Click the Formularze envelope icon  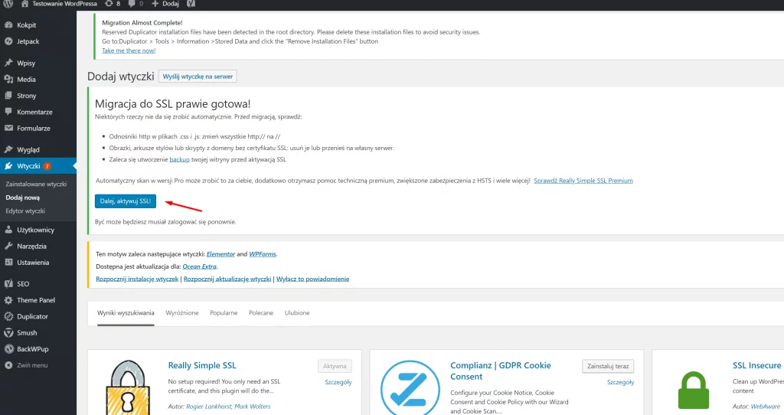pyautogui.click(x=8, y=128)
